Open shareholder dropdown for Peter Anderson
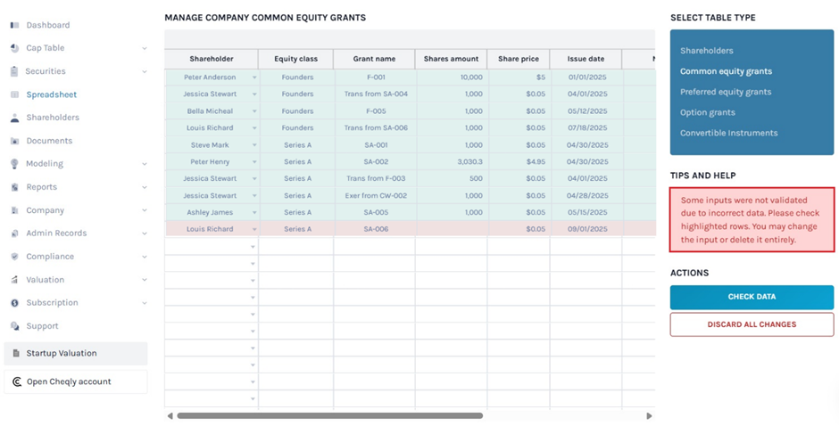The width and height of the screenshot is (839, 426). pos(253,78)
